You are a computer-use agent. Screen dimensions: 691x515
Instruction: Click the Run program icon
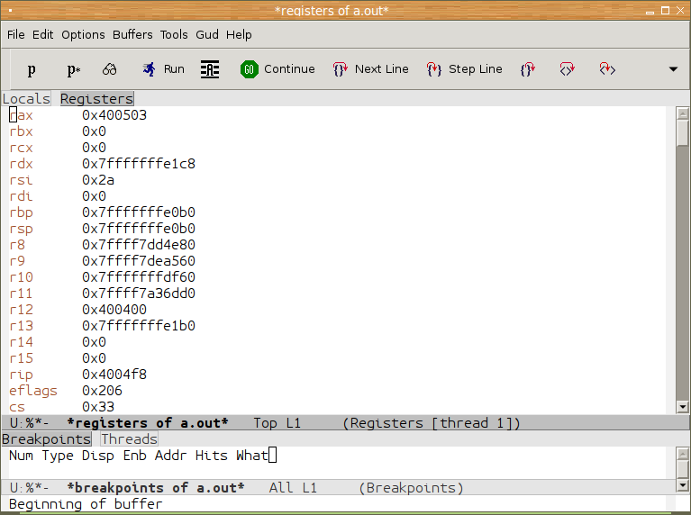tap(149, 69)
